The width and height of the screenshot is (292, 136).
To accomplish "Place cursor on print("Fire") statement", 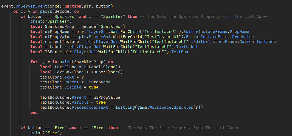I will pyautogui.click(x=46, y=133).
